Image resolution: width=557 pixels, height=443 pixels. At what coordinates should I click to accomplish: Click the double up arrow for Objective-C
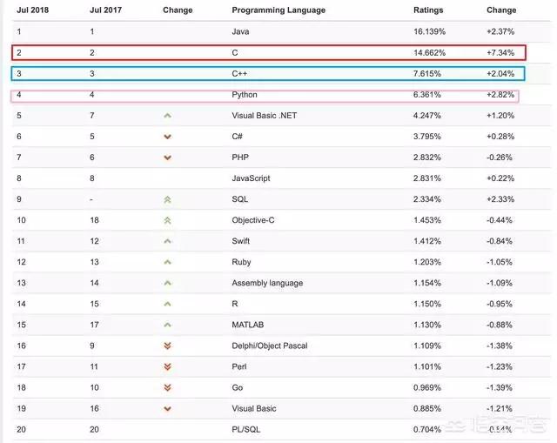168,220
